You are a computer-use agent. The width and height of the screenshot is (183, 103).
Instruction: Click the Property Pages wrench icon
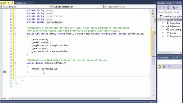169,66
